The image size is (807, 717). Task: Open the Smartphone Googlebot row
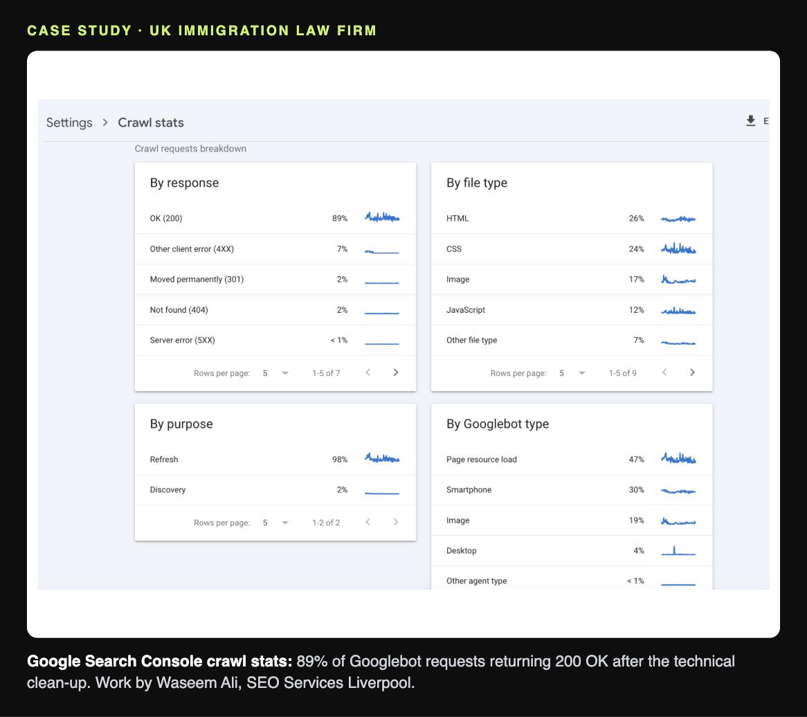572,490
